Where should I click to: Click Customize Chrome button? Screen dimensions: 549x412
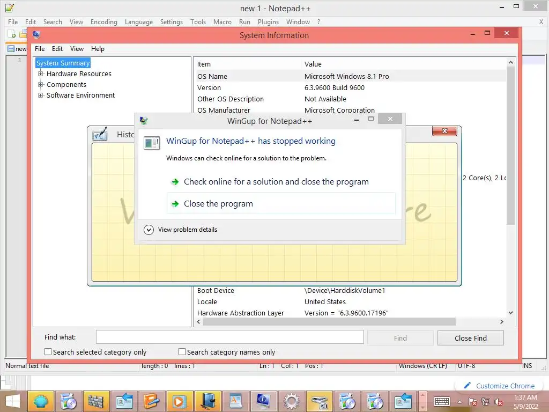[500, 386]
